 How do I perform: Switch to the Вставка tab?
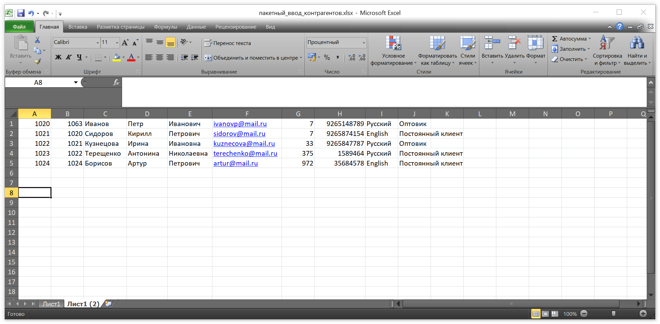point(78,27)
